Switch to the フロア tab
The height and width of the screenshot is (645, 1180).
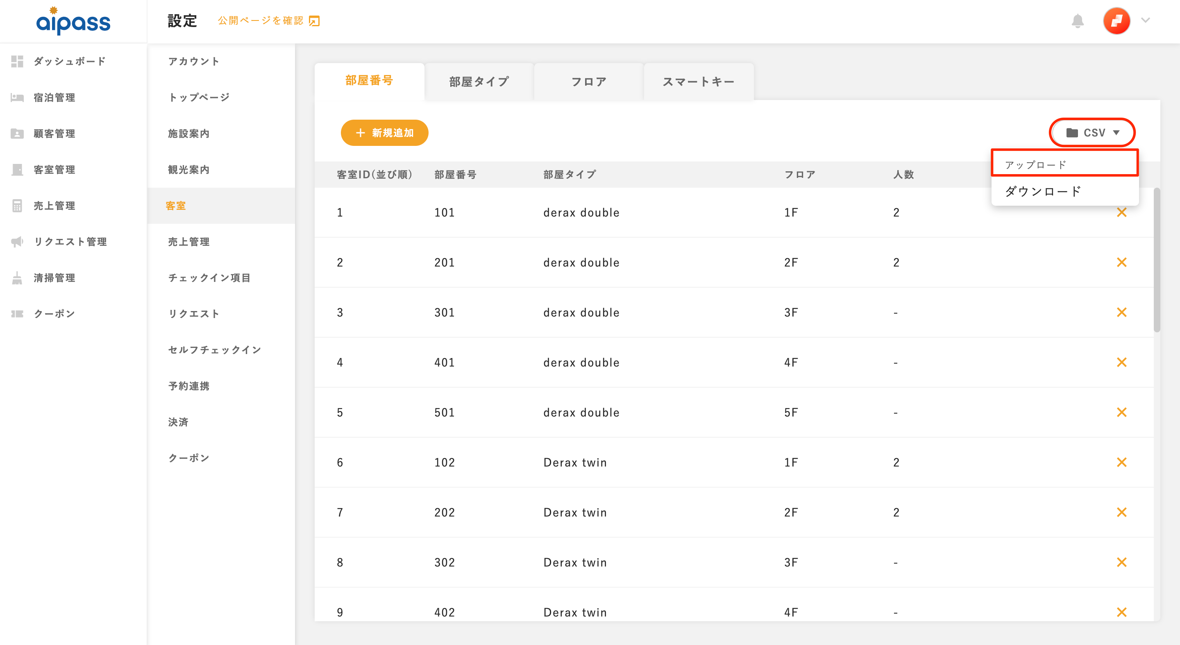(x=589, y=82)
